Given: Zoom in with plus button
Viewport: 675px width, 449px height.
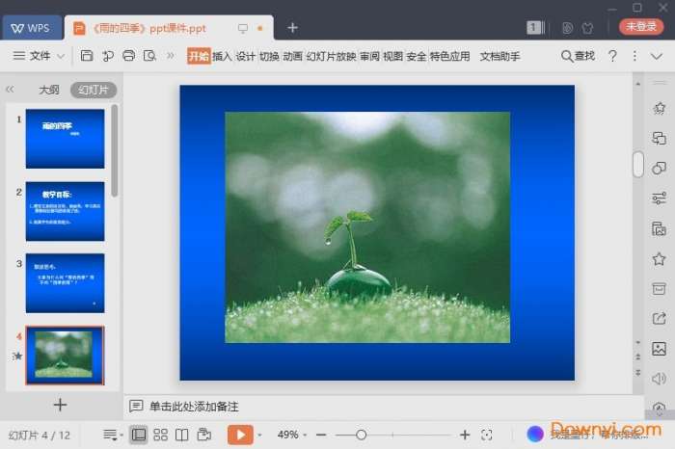Looking at the screenshot, I should pos(465,435).
